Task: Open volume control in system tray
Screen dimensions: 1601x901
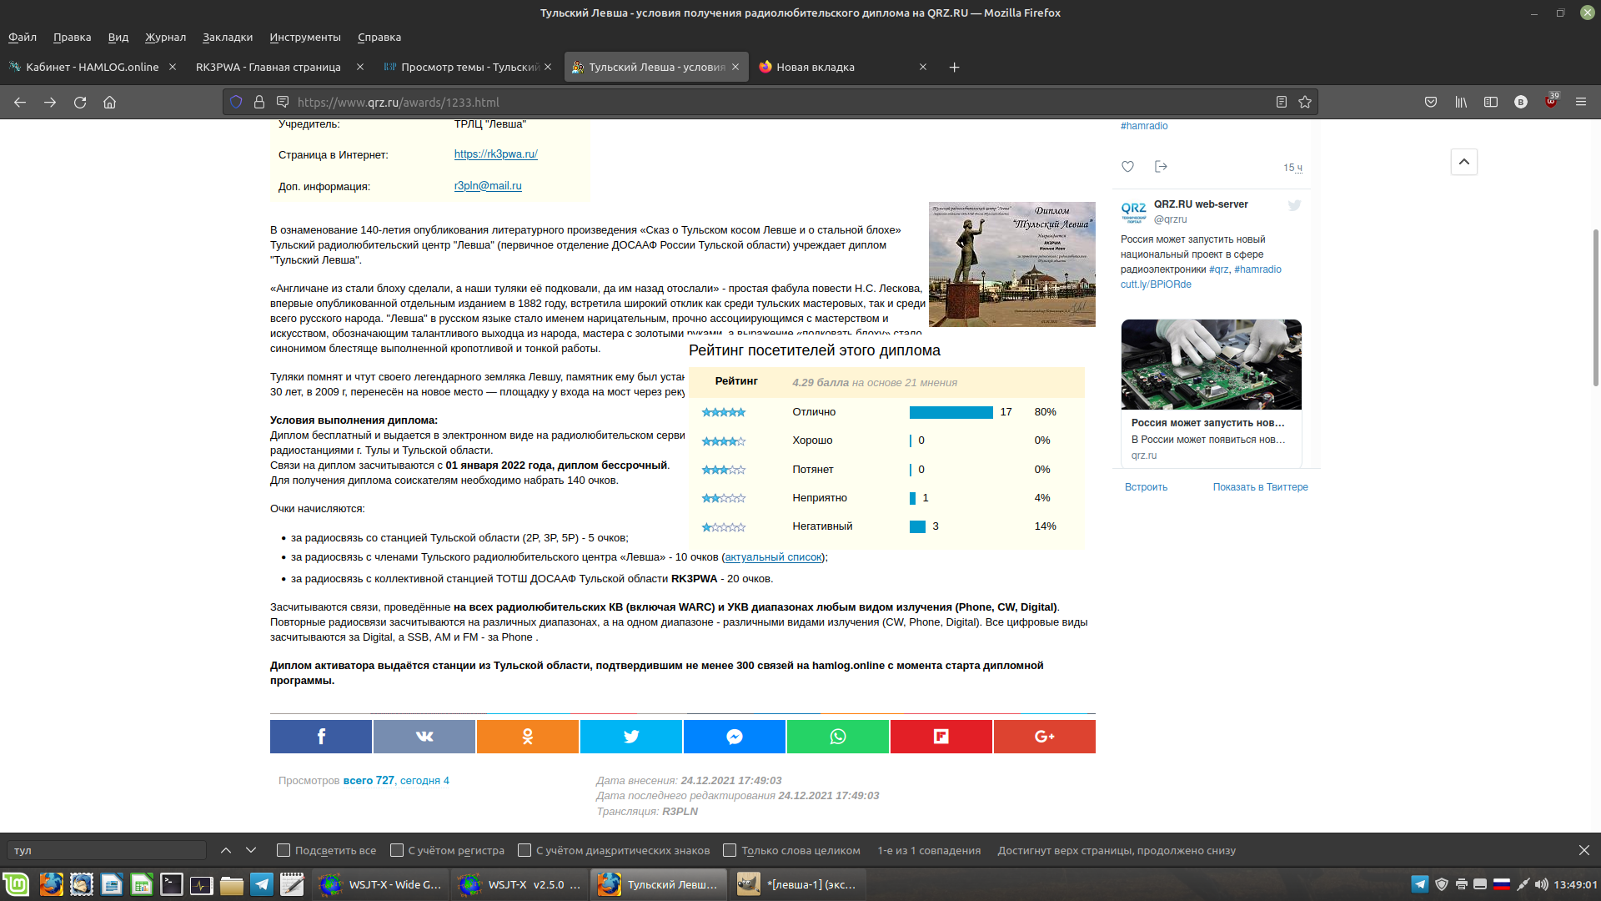Action: [1542, 884]
